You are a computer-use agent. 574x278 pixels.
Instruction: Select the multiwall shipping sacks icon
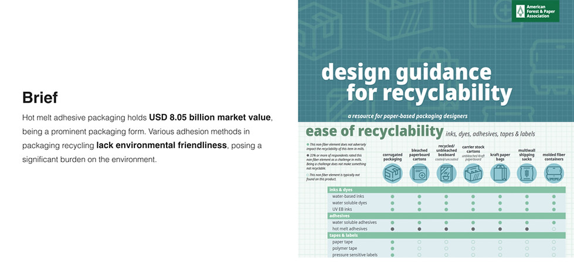[527, 173]
